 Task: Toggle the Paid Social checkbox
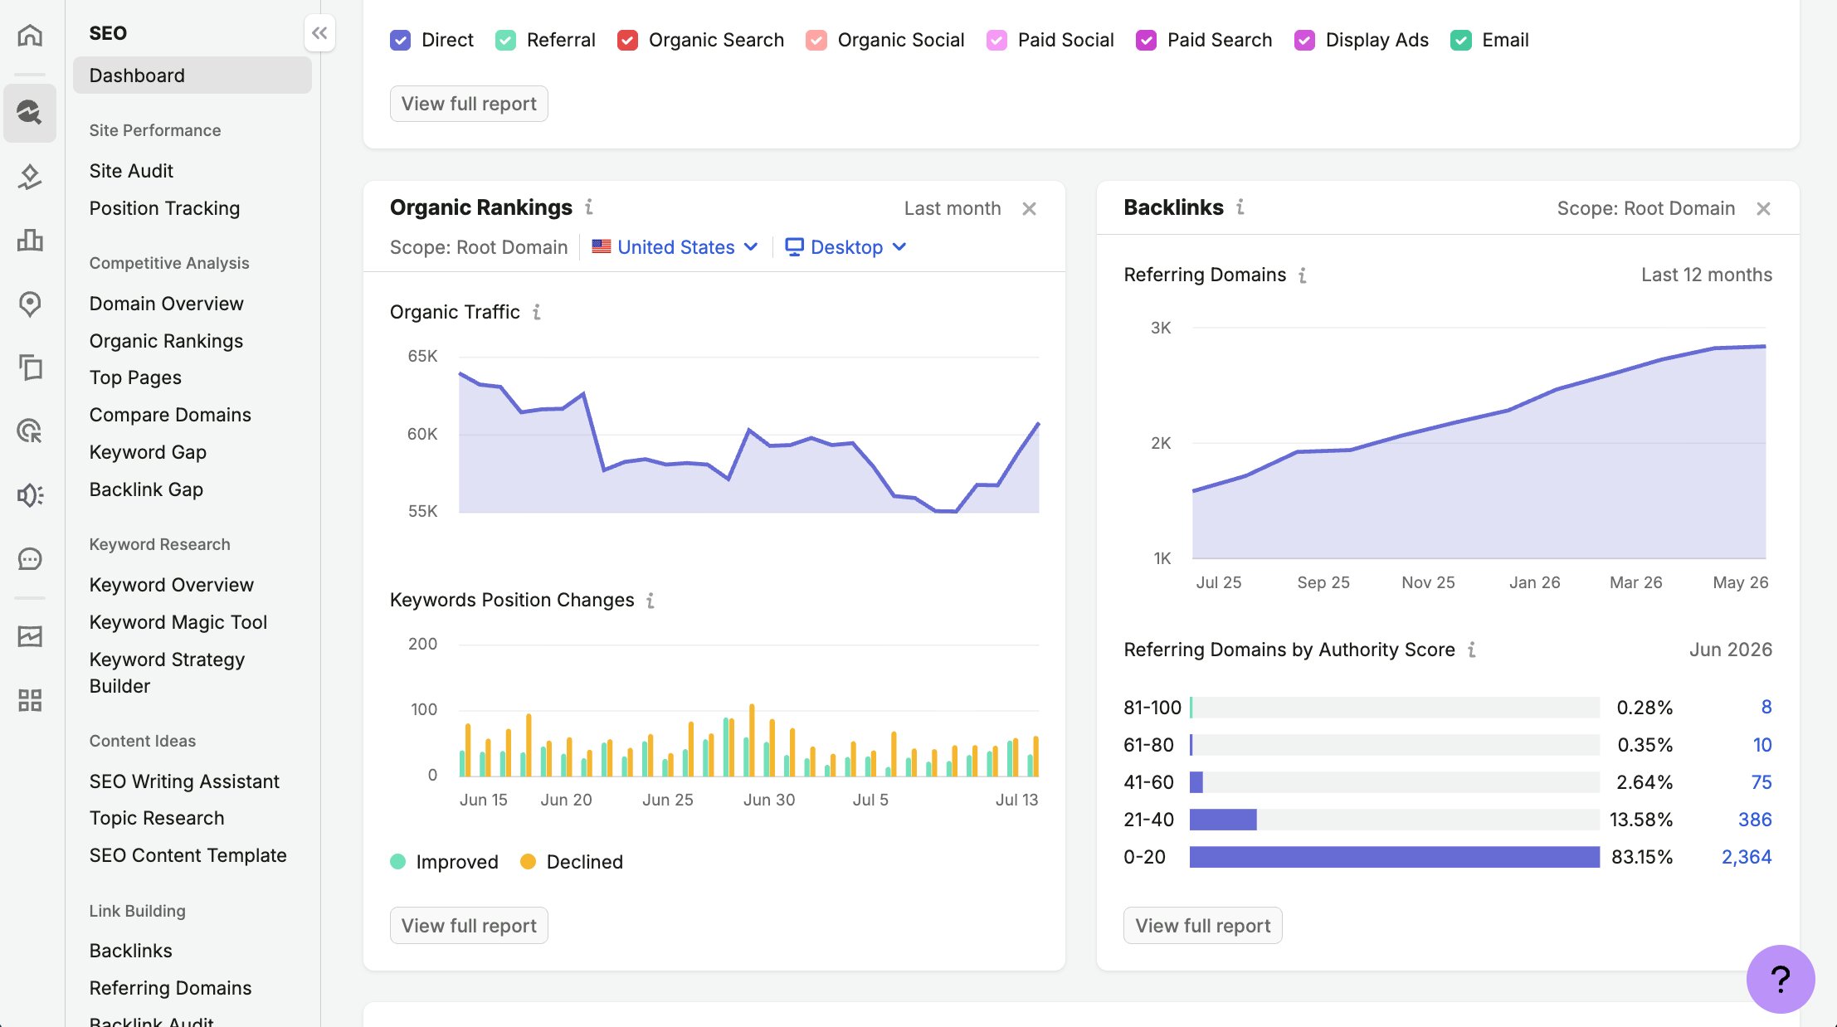[x=996, y=40]
